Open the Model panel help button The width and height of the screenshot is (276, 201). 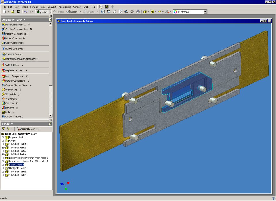pyautogui.click(x=50, y=124)
